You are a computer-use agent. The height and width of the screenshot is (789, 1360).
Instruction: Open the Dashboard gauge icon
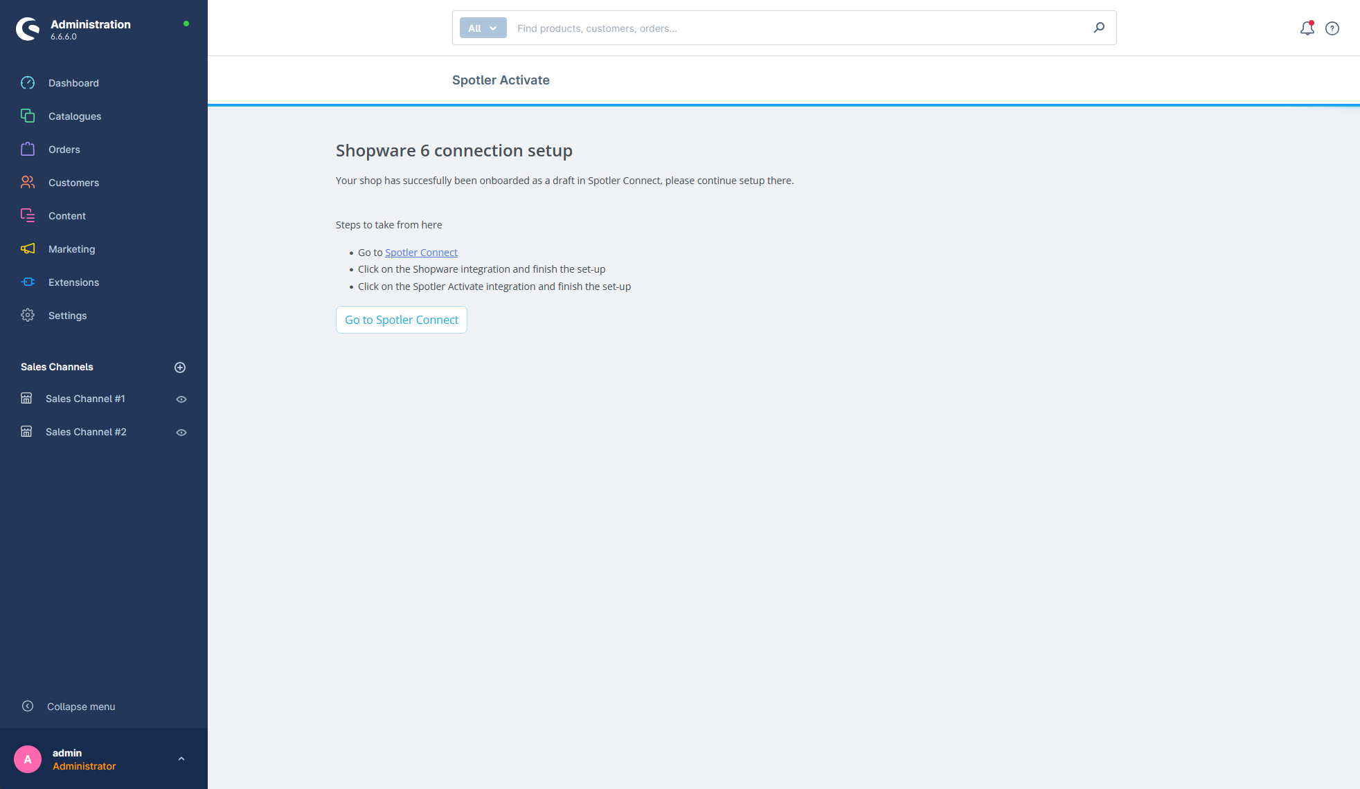[x=28, y=83]
